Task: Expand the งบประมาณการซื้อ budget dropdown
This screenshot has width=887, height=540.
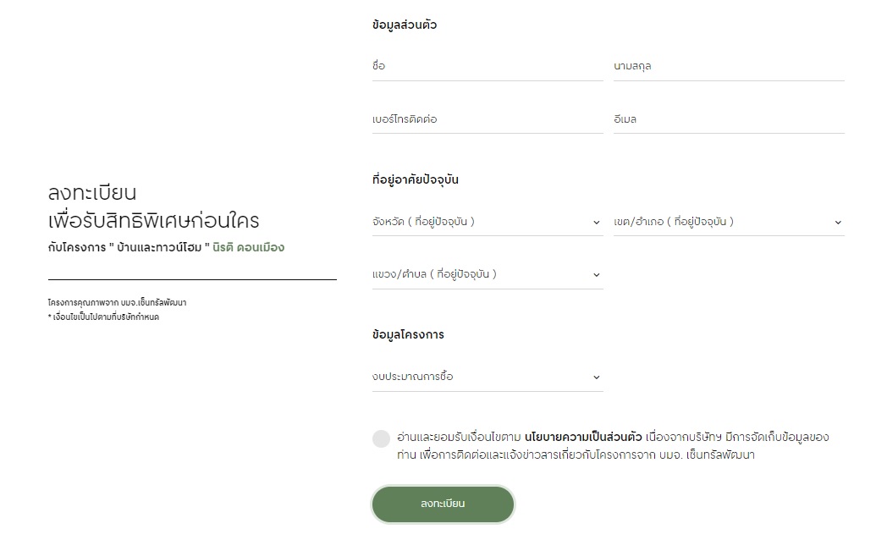Action: click(x=488, y=377)
